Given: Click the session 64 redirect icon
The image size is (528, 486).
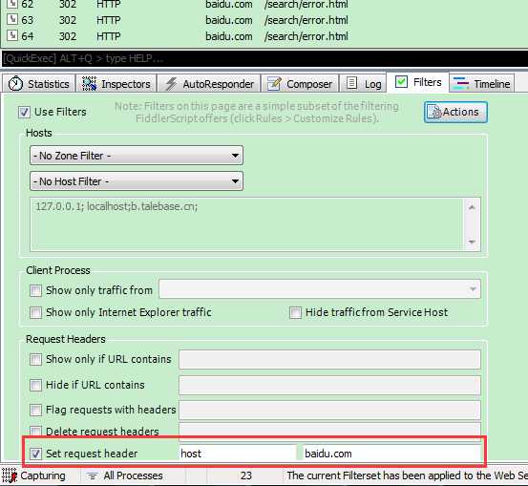Looking at the screenshot, I should point(12,35).
